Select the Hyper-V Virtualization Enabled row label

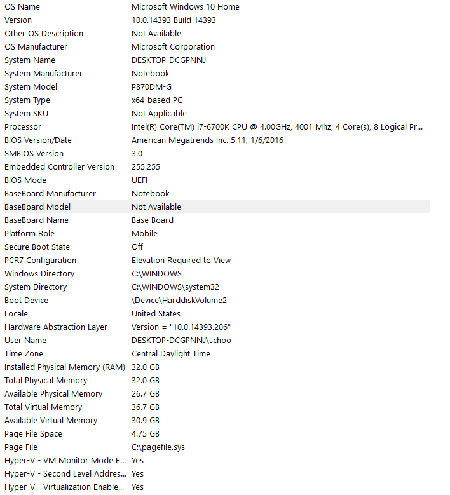(64, 487)
